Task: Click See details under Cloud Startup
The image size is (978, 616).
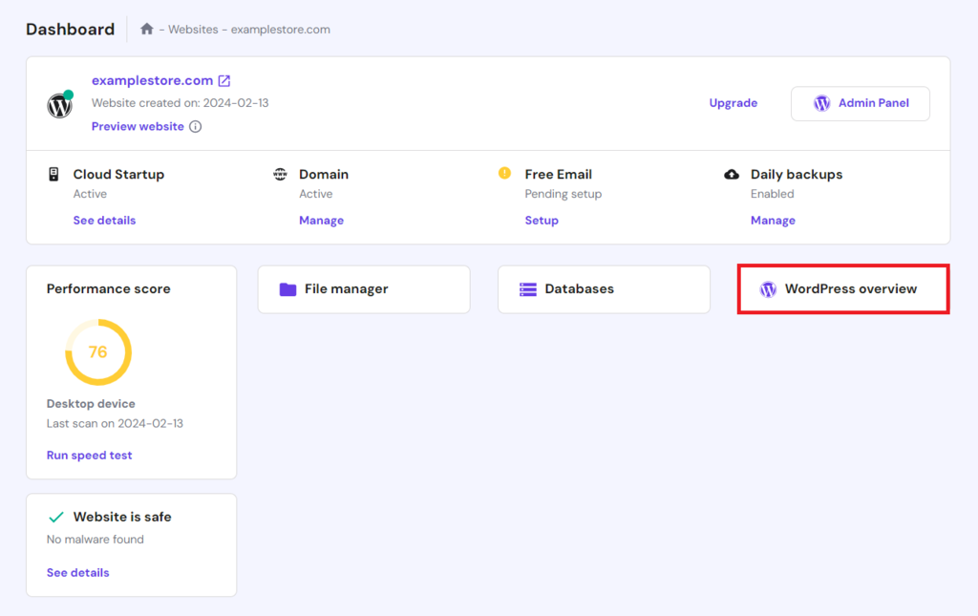Action: click(104, 221)
